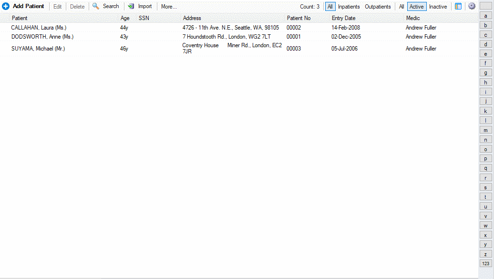This screenshot has height=279, width=494.
Task: Click the Edit toolbar item
Action: coord(57,7)
